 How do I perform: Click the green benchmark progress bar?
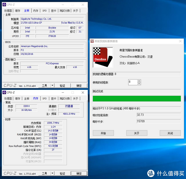coord(137,99)
